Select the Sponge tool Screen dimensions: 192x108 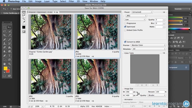pyautogui.click(x=9, y=52)
